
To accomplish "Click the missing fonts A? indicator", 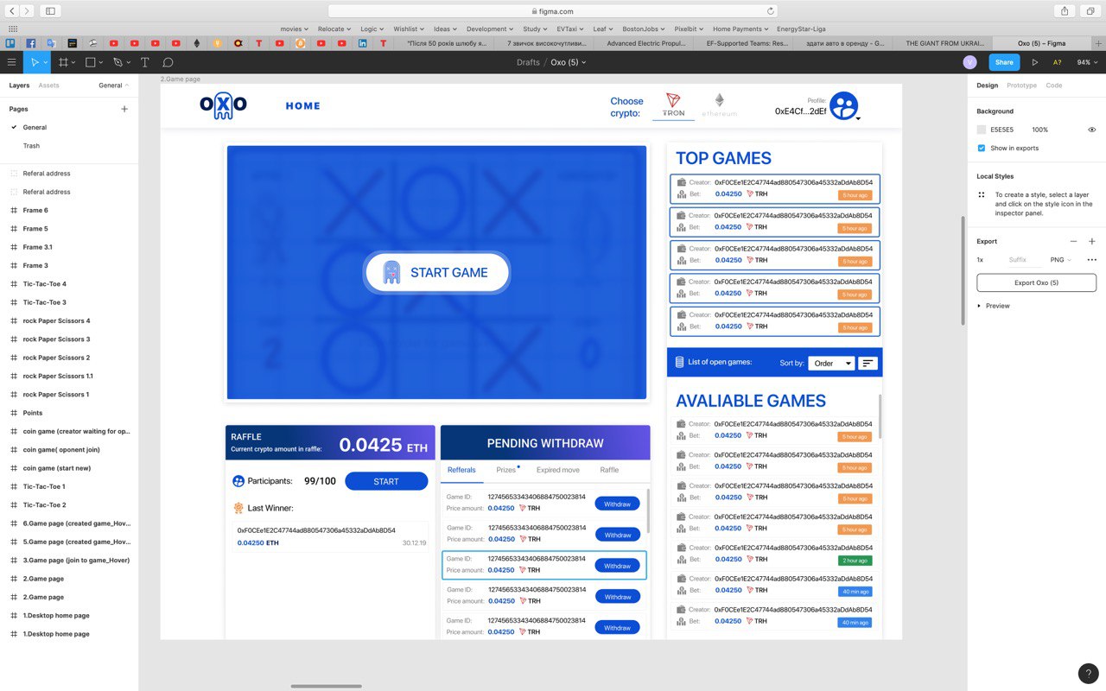I will (x=1057, y=62).
